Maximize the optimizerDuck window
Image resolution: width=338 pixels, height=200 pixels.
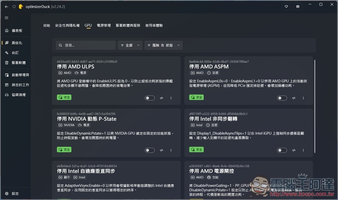pyautogui.click(x=321, y=4)
